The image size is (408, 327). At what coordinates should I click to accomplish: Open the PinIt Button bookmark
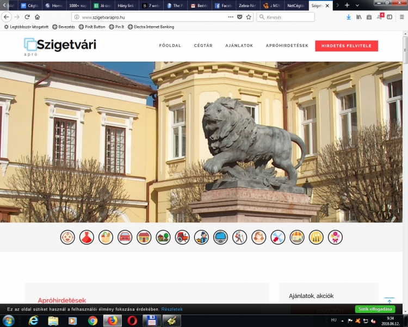[x=92, y=27]
